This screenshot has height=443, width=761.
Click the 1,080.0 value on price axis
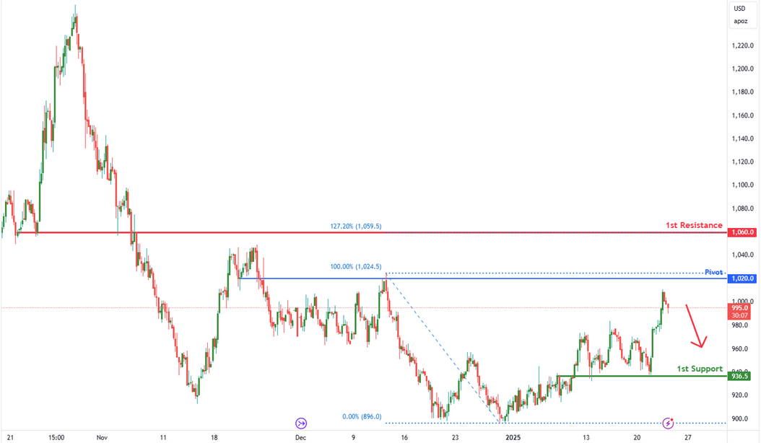pyautogui.click(x=742, y=209)
